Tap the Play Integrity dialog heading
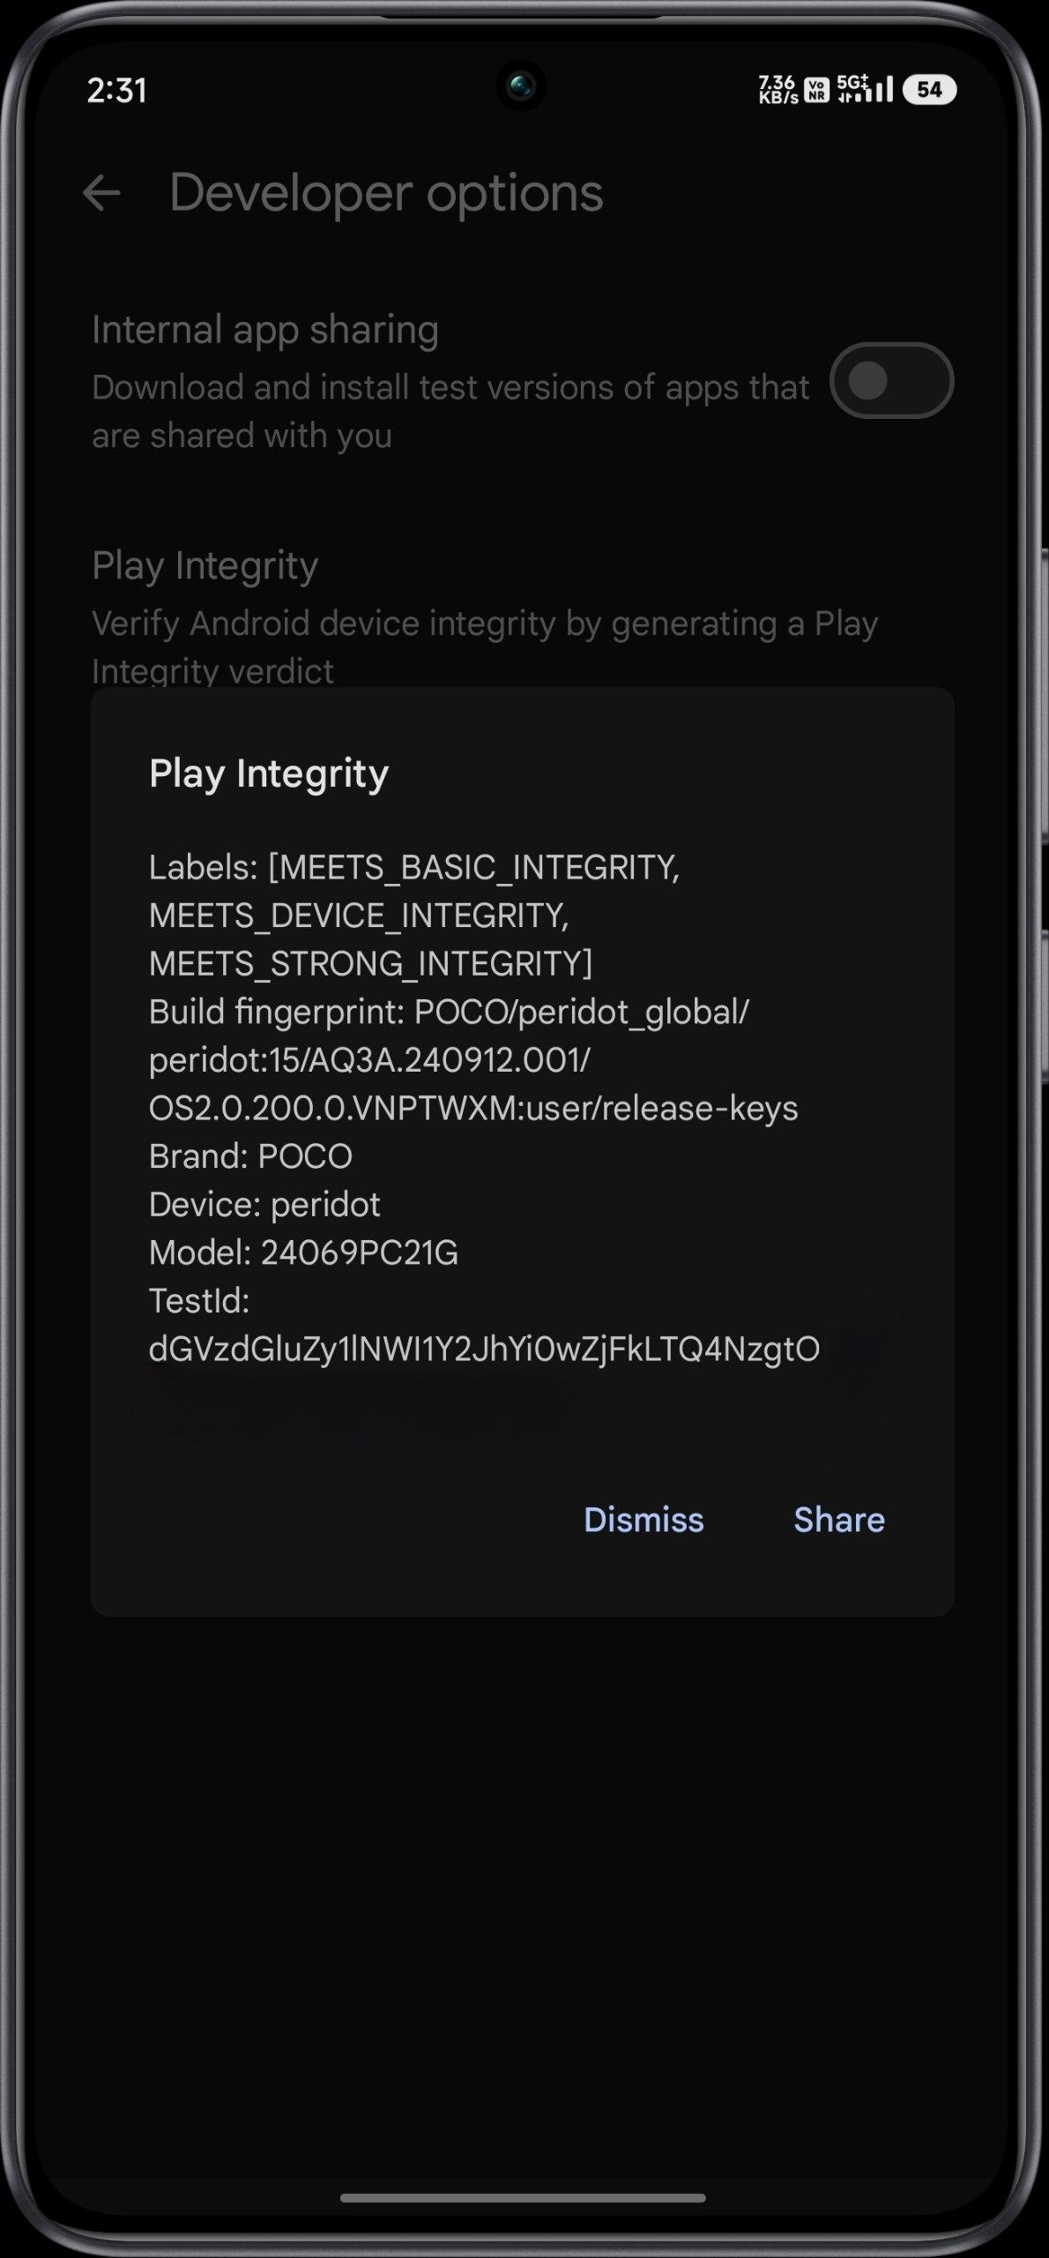 point(269,774)
